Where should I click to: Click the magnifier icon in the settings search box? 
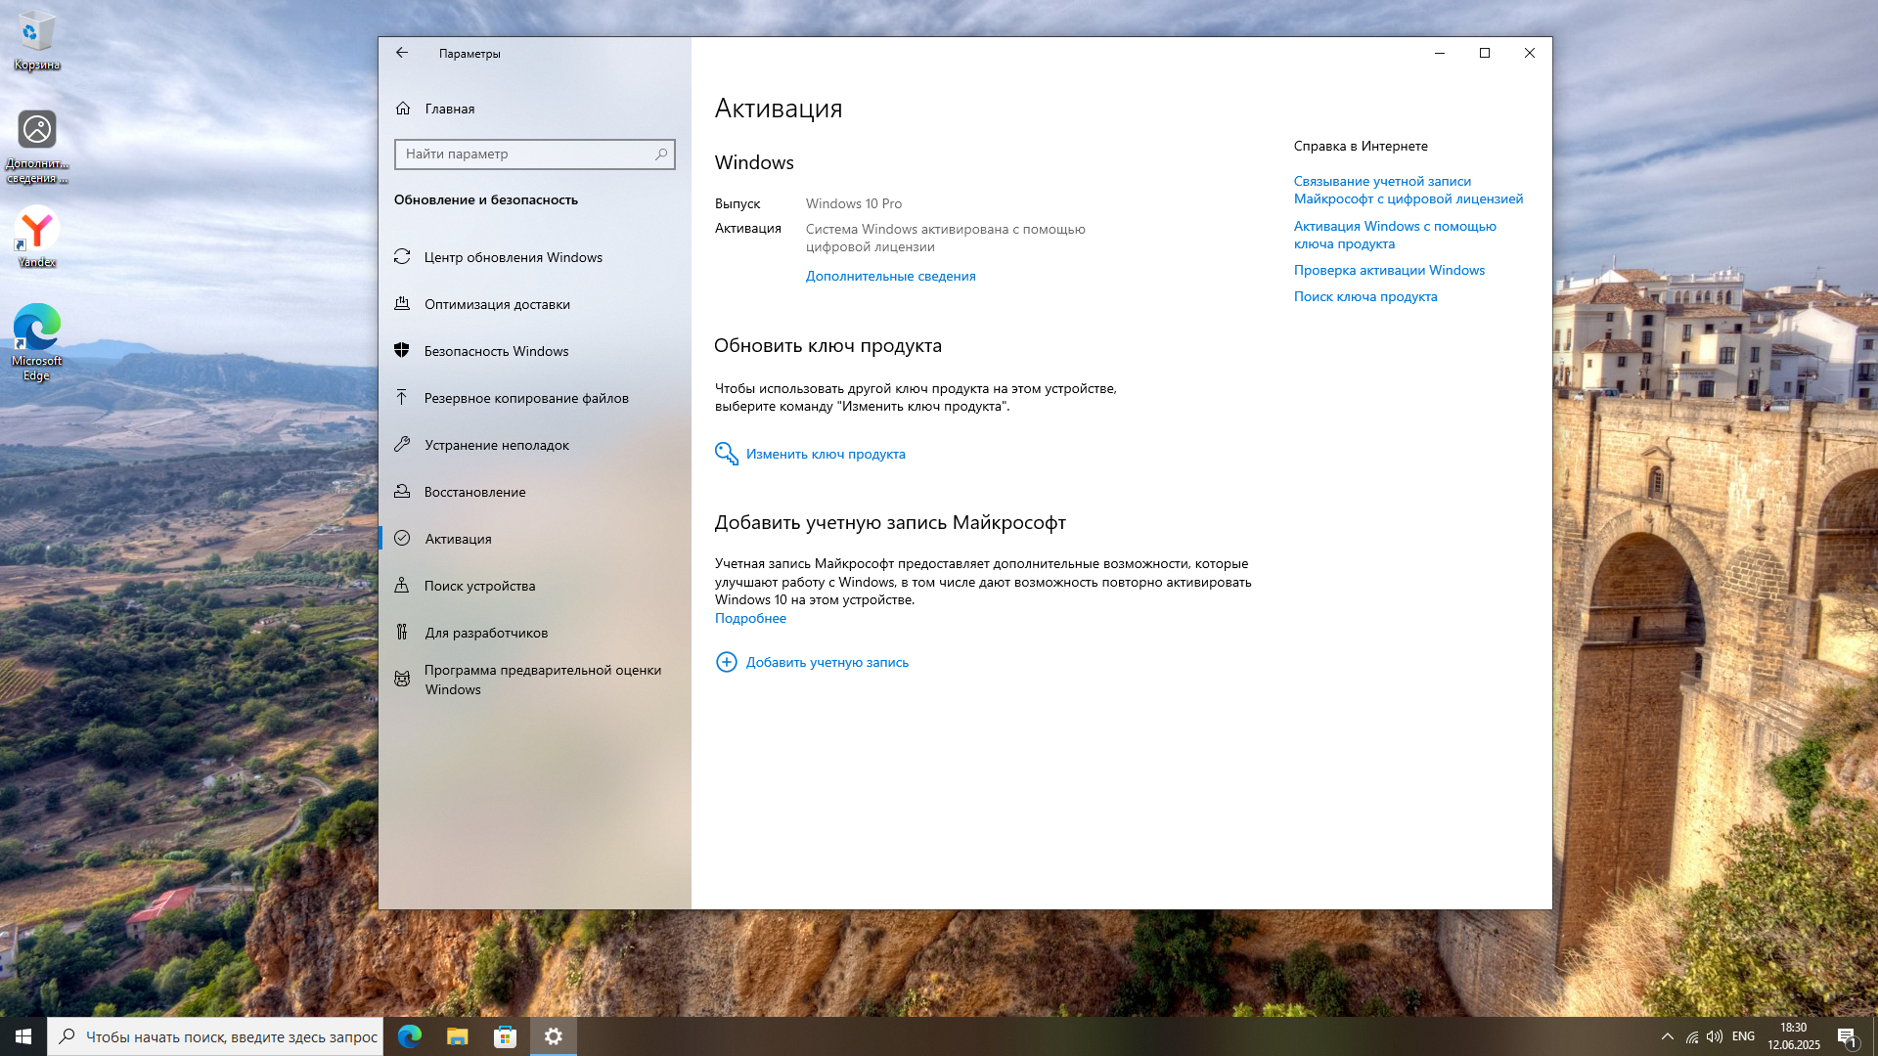(661, 154)
